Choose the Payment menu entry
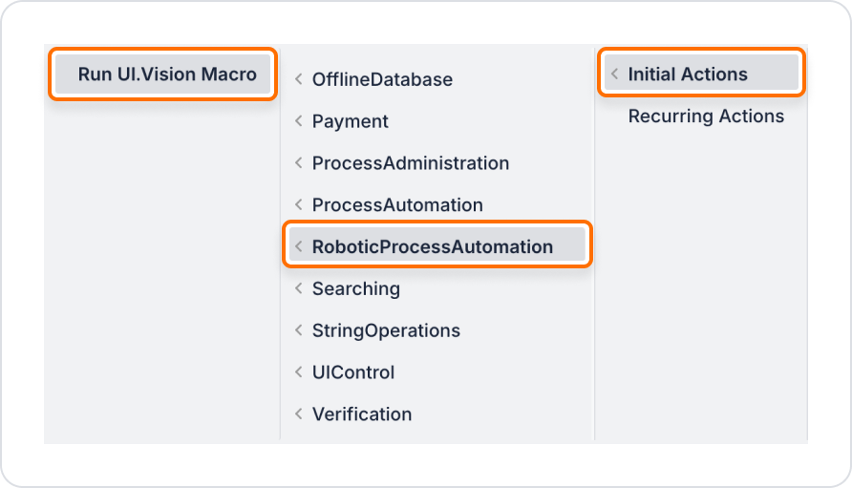The height and width of the screenshot is (488, 852). point(437,121)
